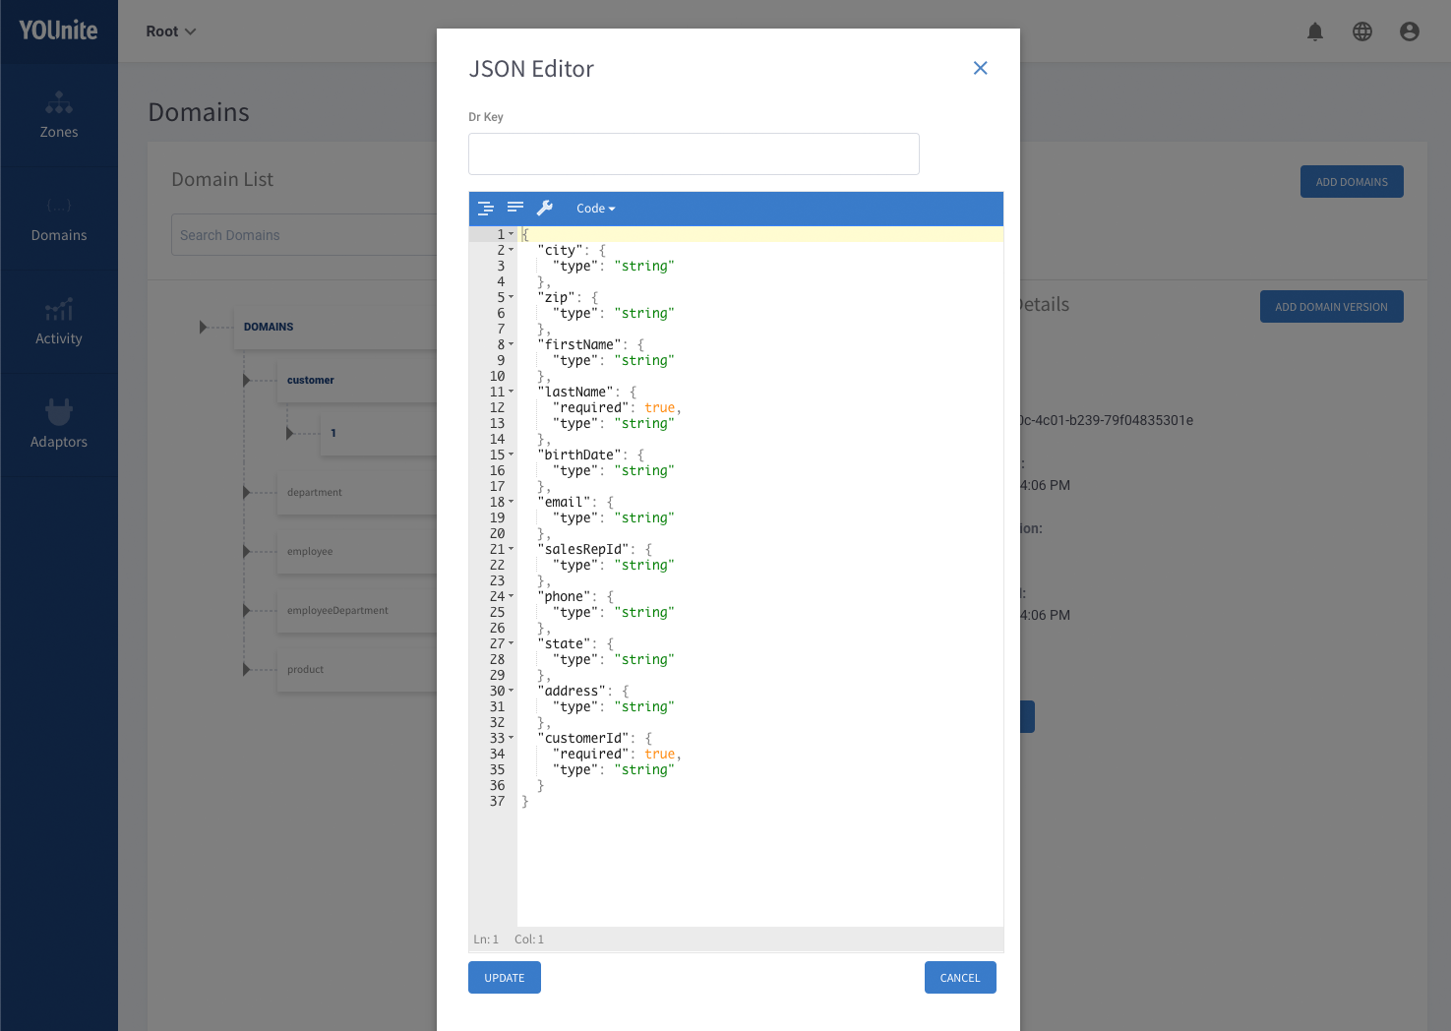This screenshot has height=1031, width=1451.
Task: Click the Dr Key input field
Action: 694,154
